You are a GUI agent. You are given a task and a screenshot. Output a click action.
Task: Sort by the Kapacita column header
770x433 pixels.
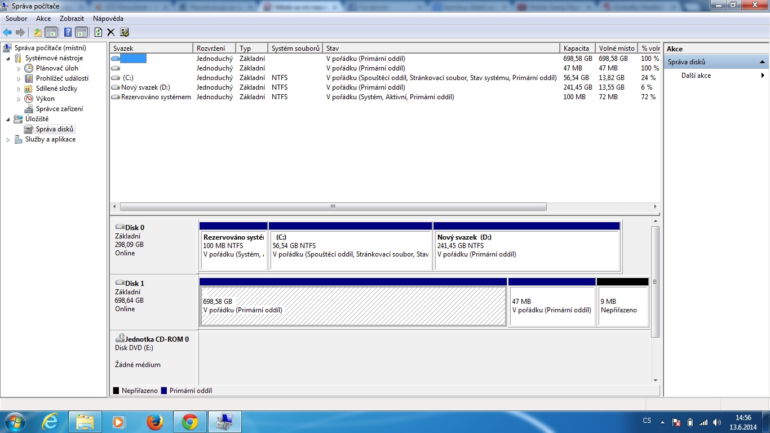(578, 48)
